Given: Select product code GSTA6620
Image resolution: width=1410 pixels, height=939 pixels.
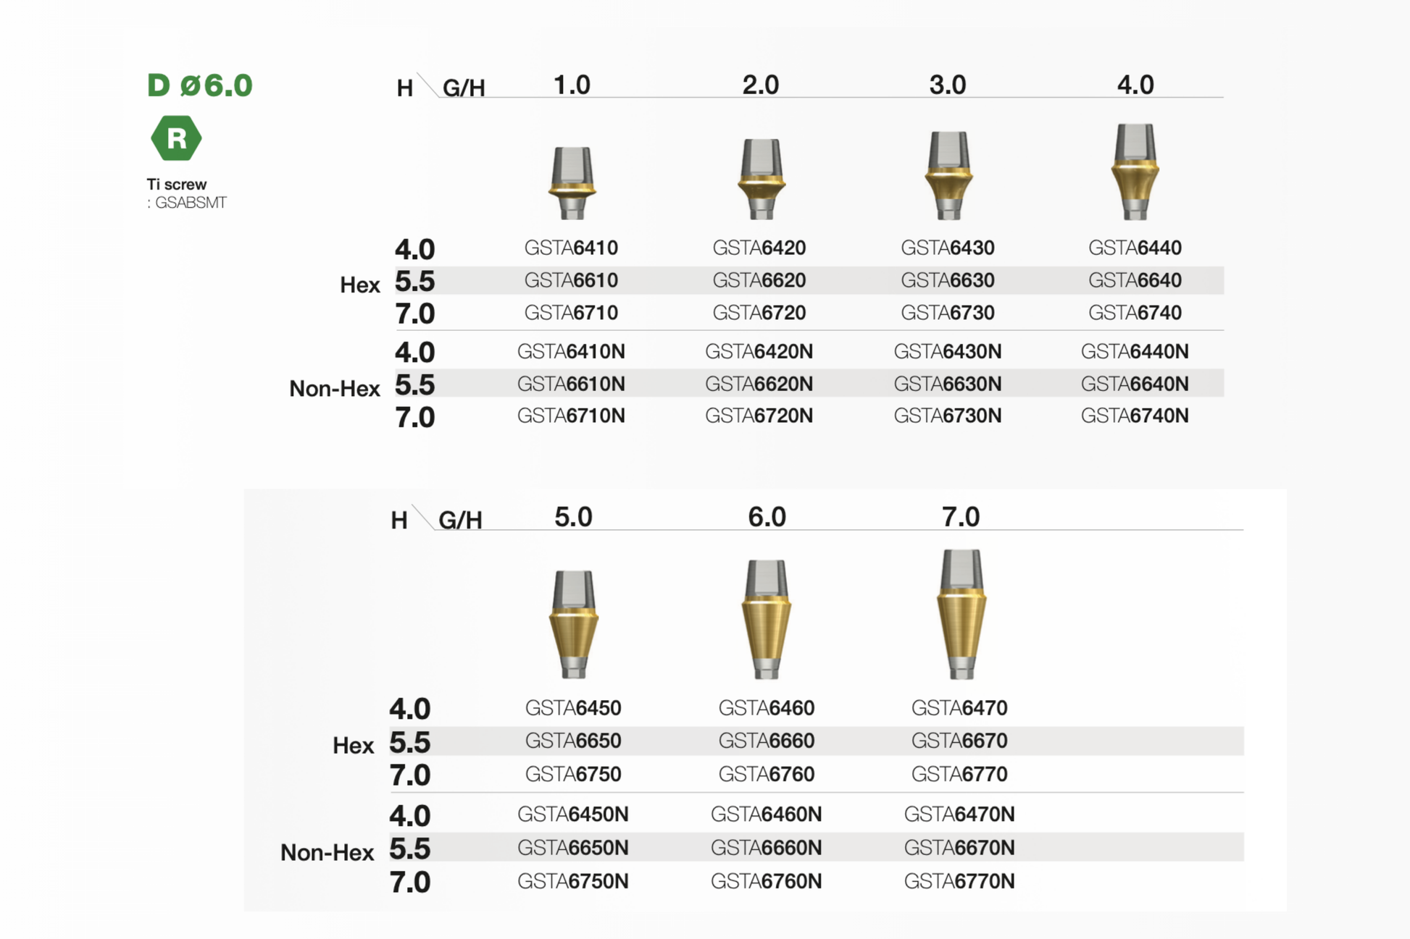Looking at the screenshot, I should 759,280.
